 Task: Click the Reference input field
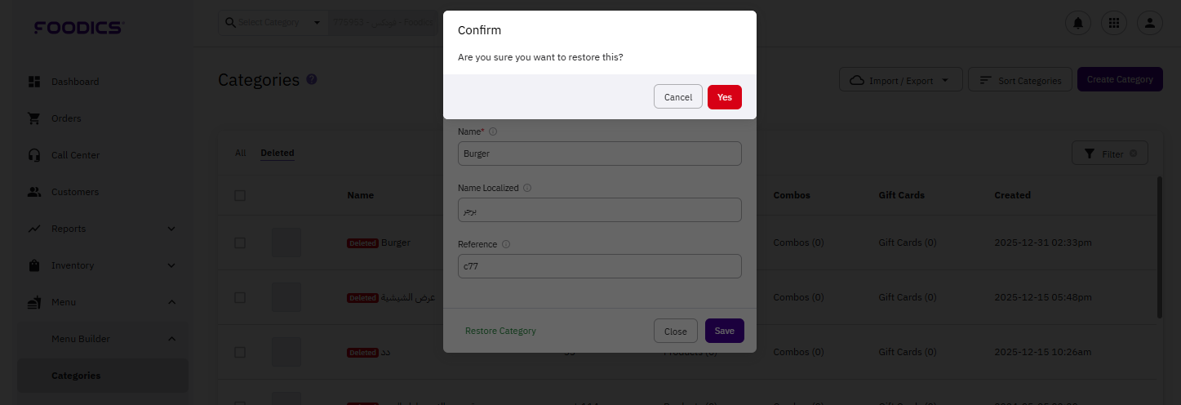[599, 266]
